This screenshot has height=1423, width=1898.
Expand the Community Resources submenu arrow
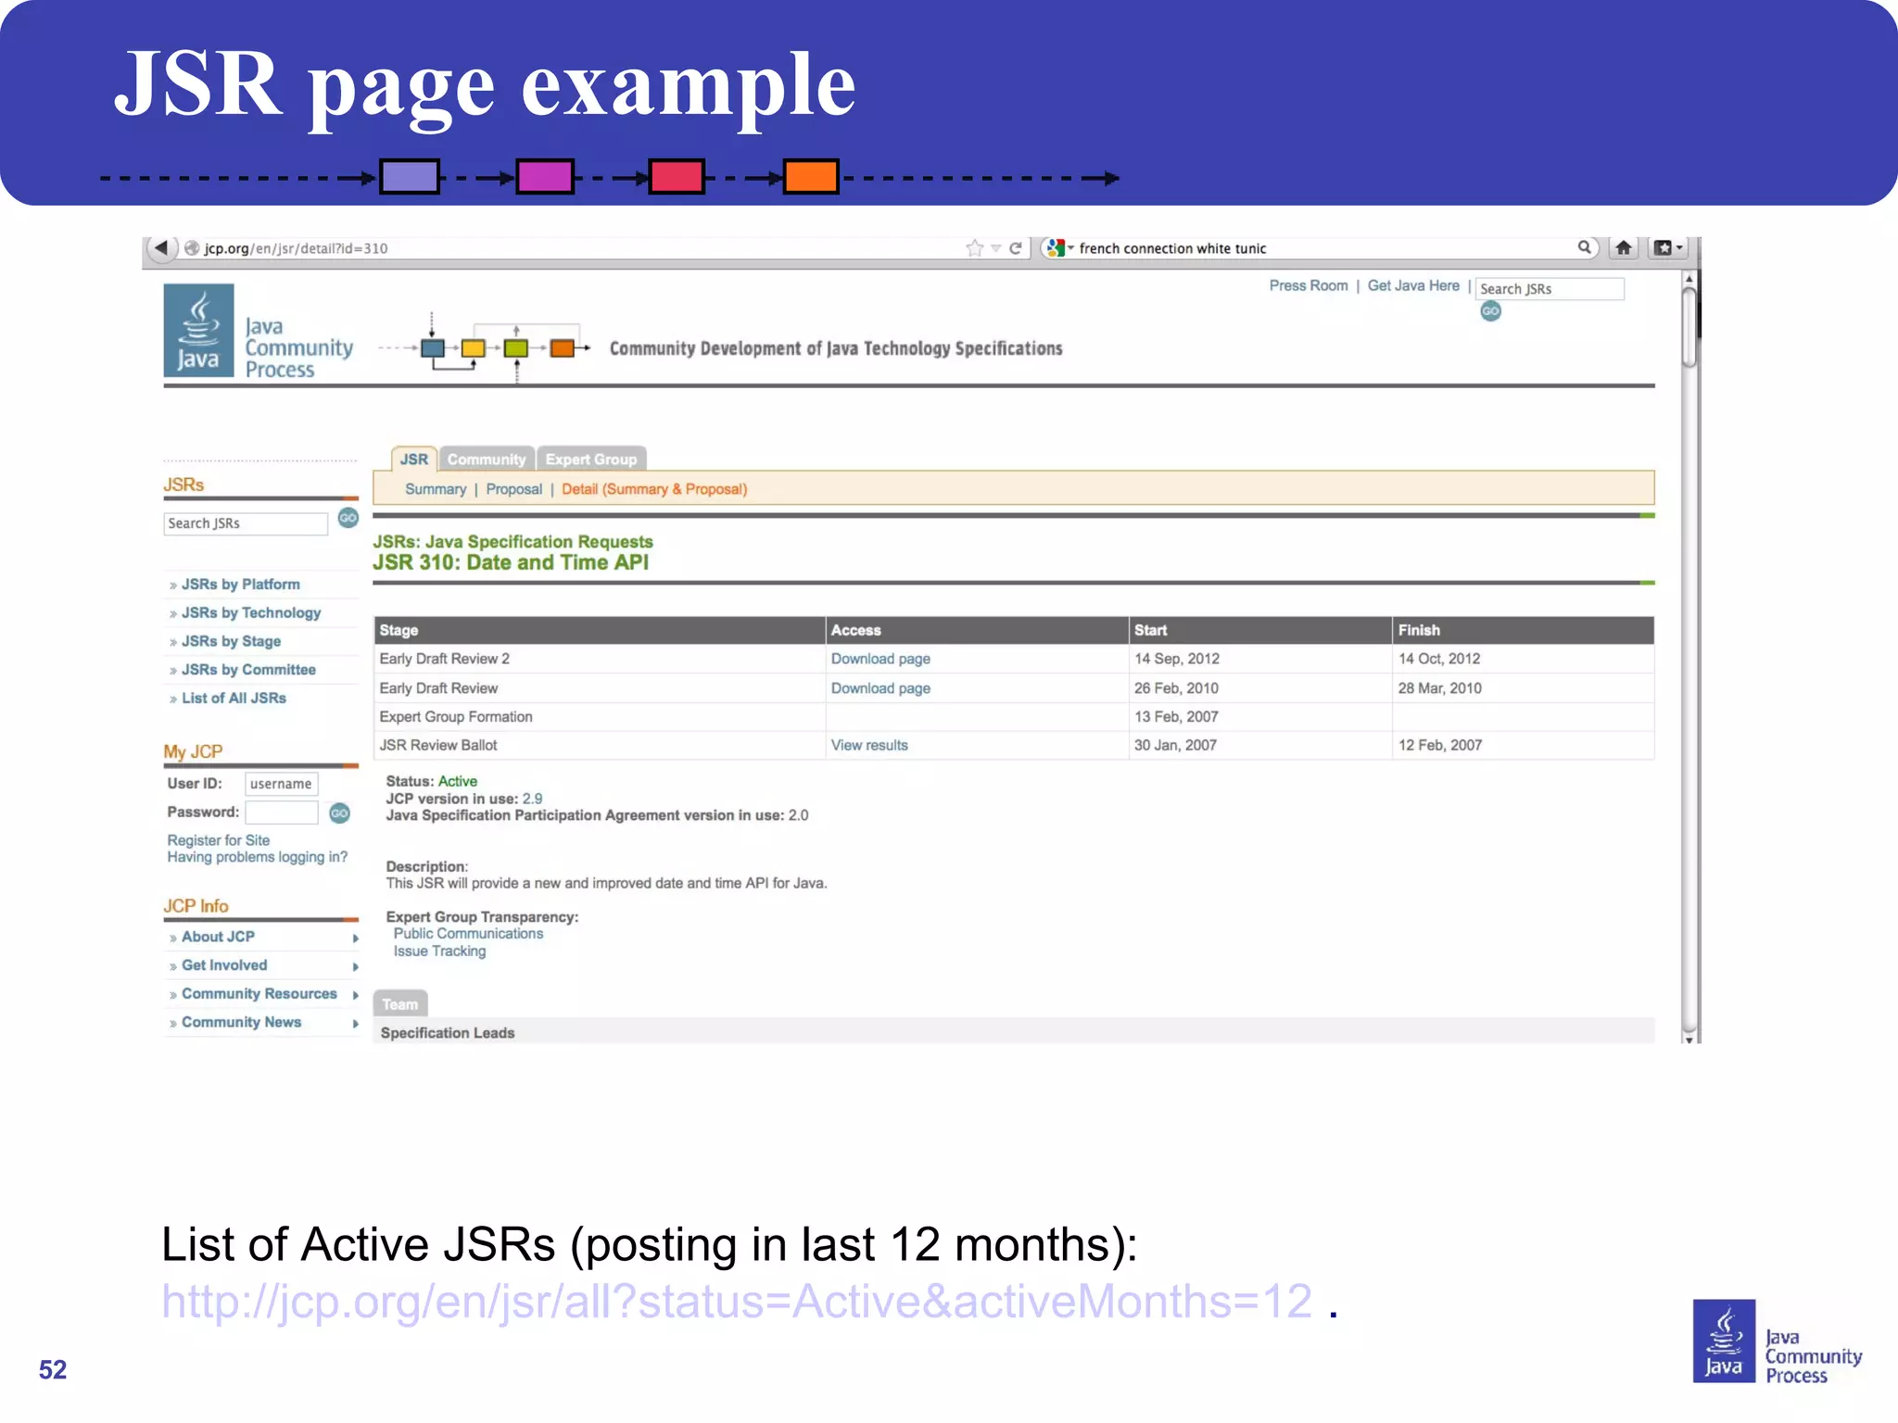click(355, 995)
